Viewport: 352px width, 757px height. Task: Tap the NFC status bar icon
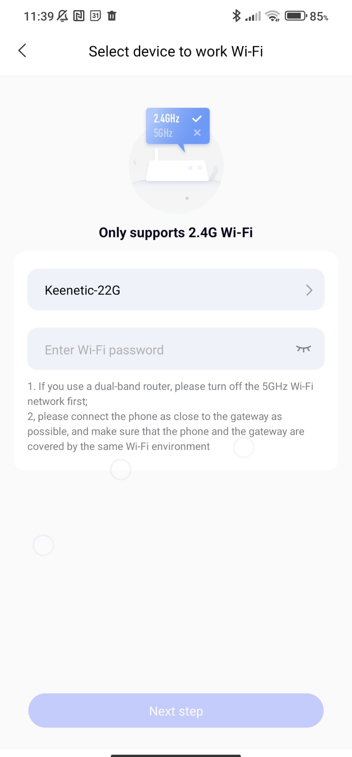coord(79,16)
